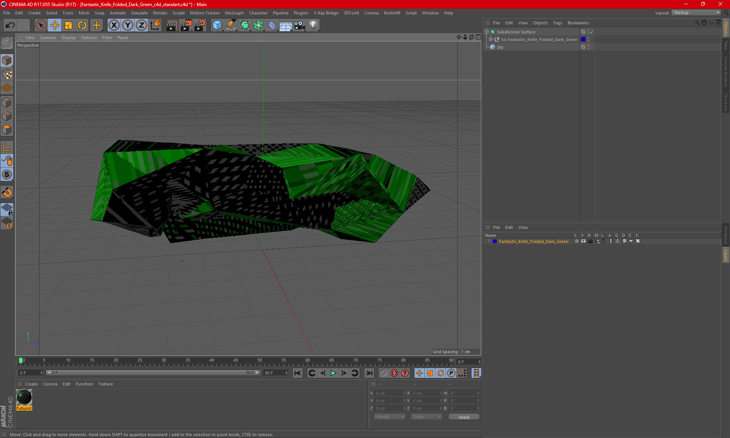This screenshot has height=438, width=730.
Task: Switch to Model mode
Action: click(x=7, y=60)
